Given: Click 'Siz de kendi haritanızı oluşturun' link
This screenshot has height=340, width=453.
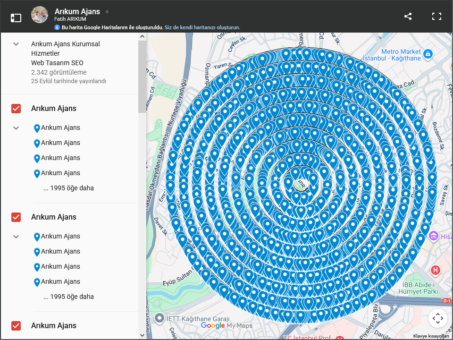Looking at the screenshot, I should [x=202, y=27].
